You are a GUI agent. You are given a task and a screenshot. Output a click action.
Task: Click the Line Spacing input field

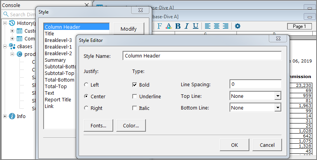coord(256,84)
